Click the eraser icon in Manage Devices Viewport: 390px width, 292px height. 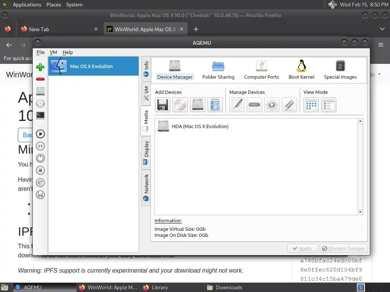point(289,105)
